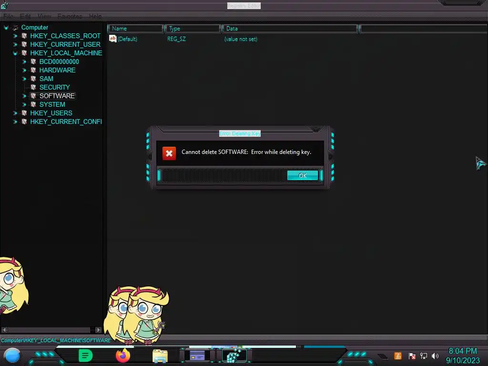This screenshot has width=488, height=366.
Task: Select HKEY_CURRENT_CONFIG in tree
Action: [x=66, y=122]
